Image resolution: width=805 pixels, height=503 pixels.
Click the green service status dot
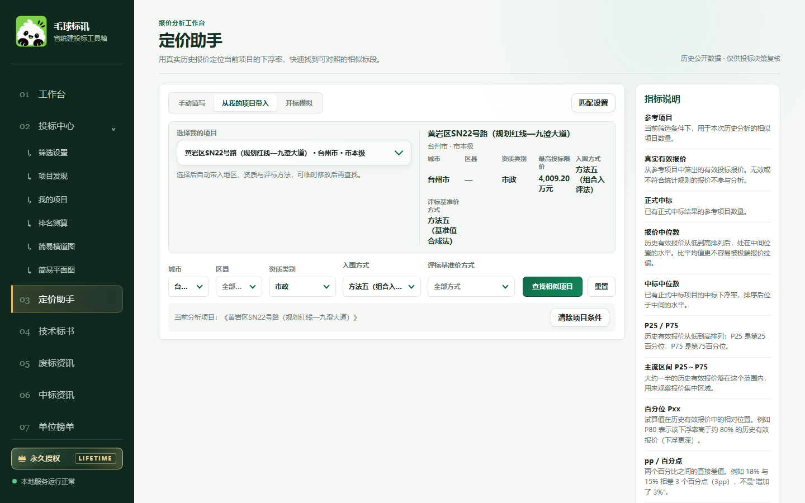(x=15, y=481)
